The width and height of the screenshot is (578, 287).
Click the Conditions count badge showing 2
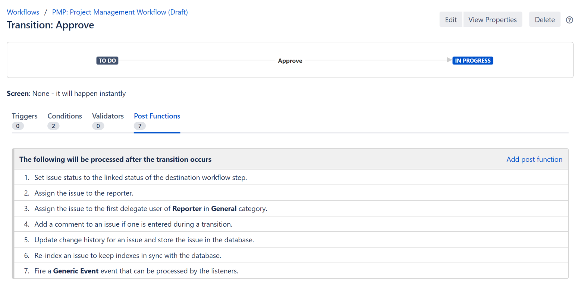(53, 126)
